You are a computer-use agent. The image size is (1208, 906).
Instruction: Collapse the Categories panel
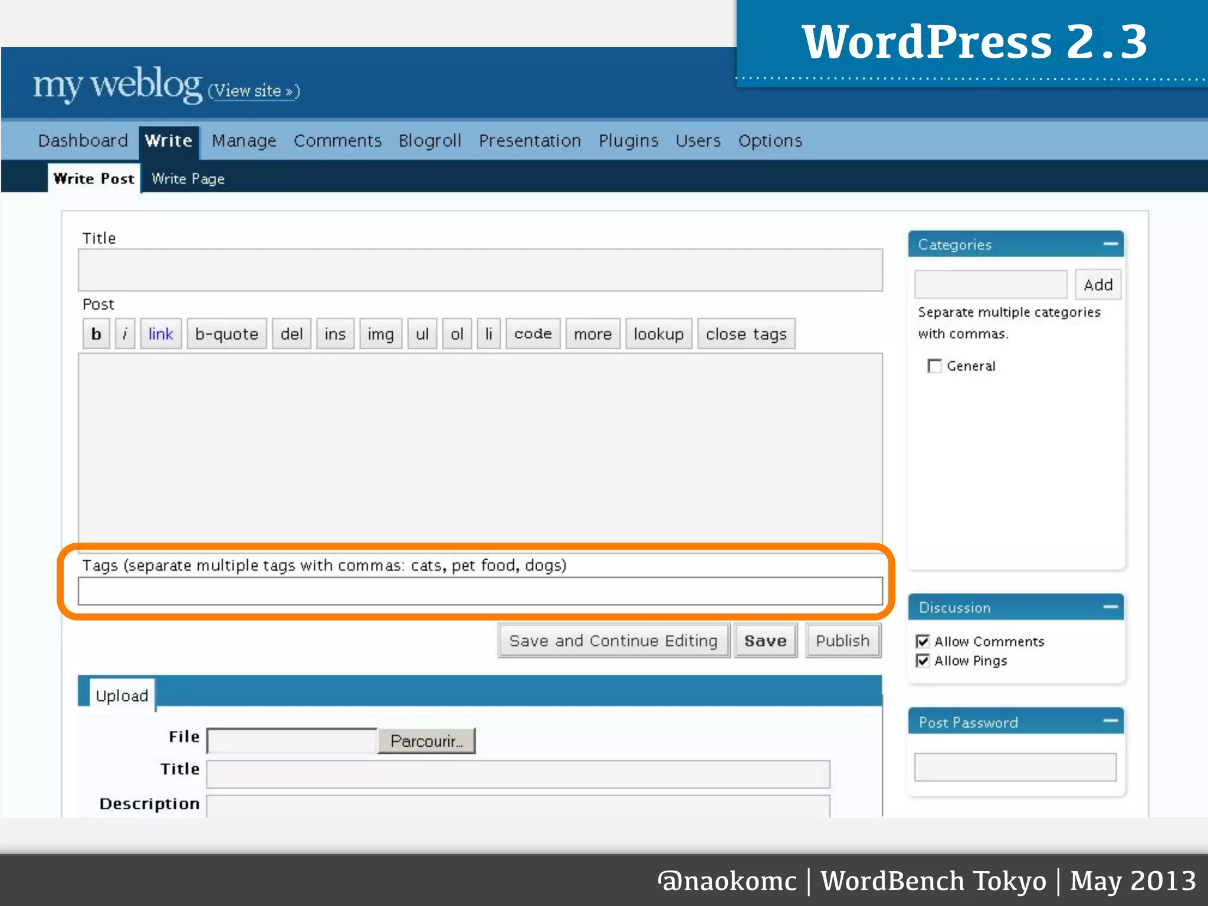click(1110, 244)
